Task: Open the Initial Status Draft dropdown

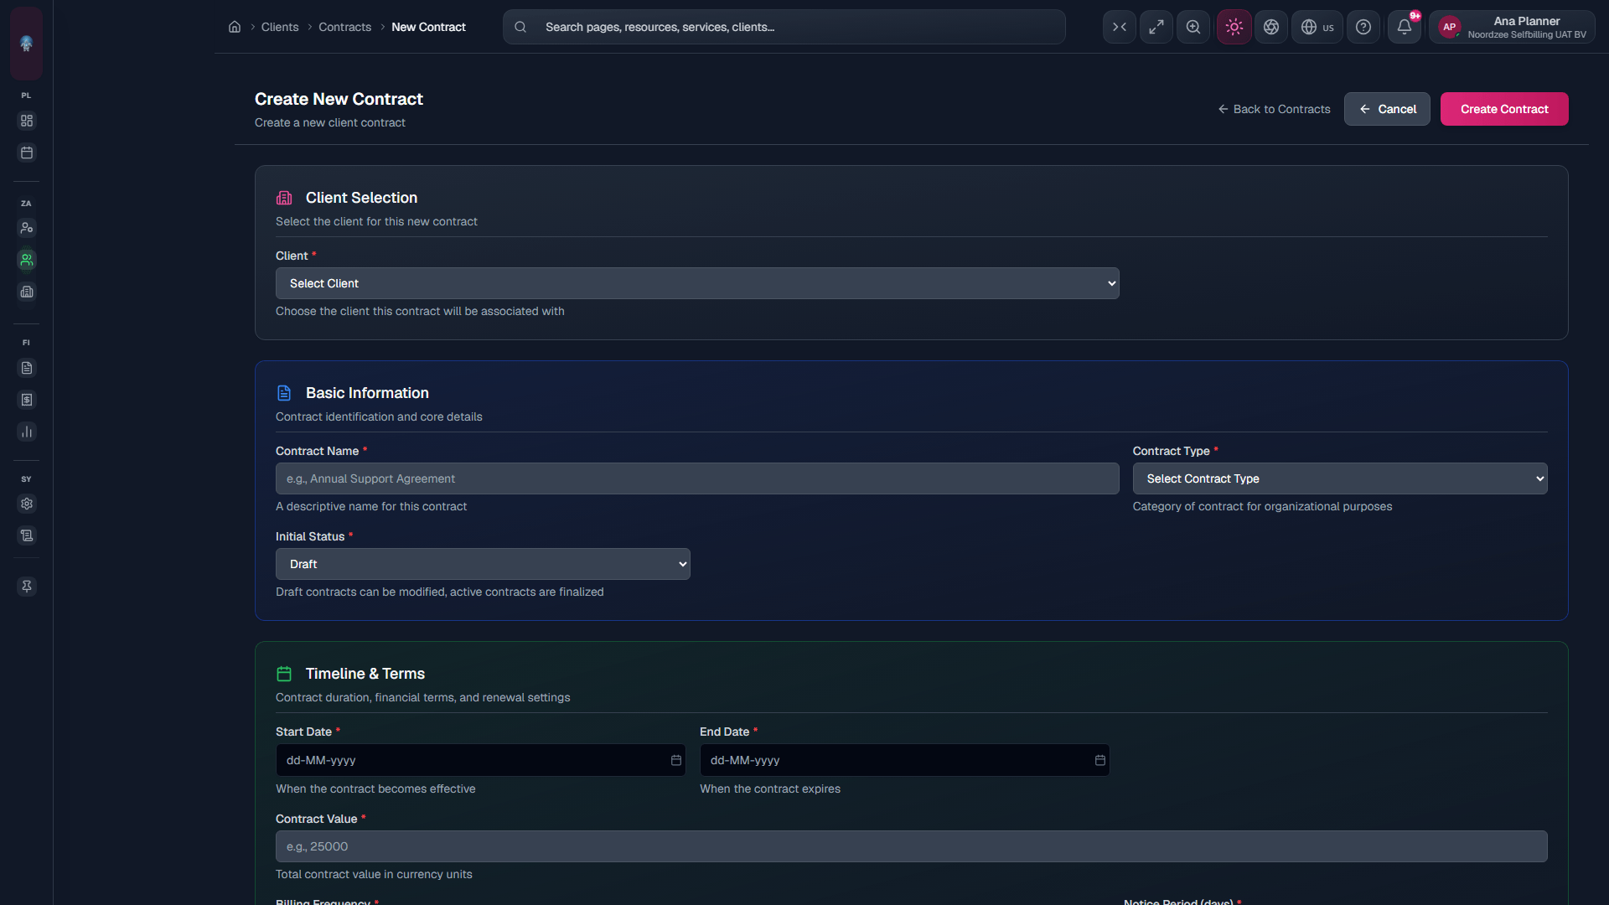Action: 483,564
